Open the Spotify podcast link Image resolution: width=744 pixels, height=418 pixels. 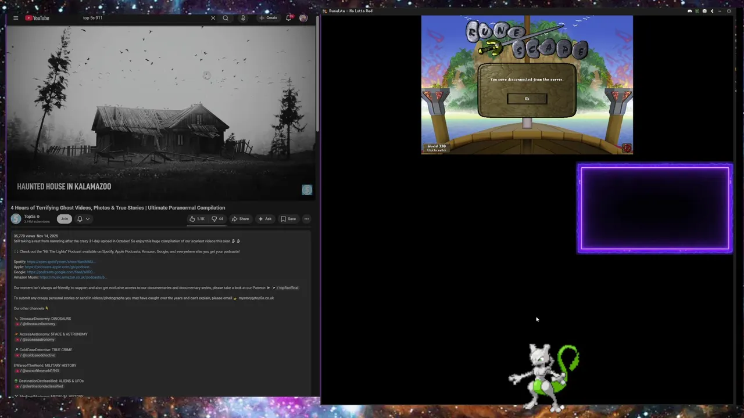click(61, 262)
